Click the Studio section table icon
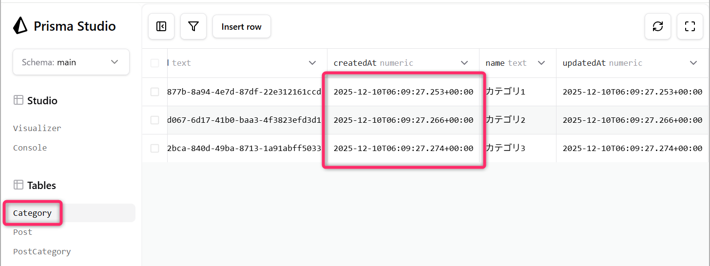This screenshot has width=710, height=266. (19, 100)
